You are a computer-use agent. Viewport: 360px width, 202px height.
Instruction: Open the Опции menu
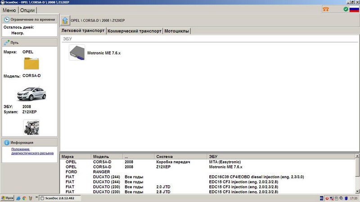(x=27, y=10)
